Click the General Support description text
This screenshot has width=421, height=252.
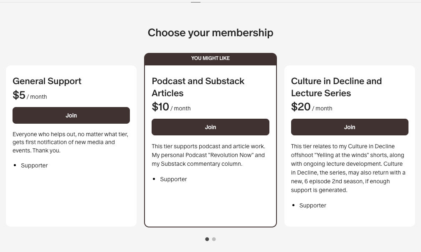tap(70, 142)
